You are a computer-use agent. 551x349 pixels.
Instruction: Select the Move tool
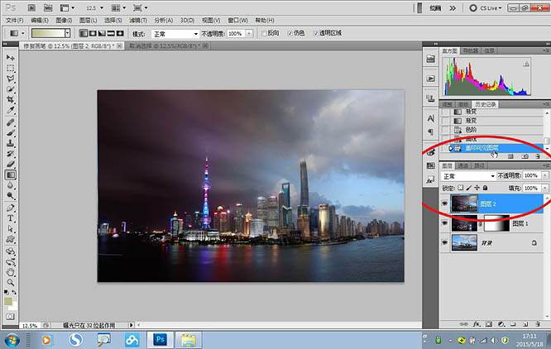coord(11,57)
